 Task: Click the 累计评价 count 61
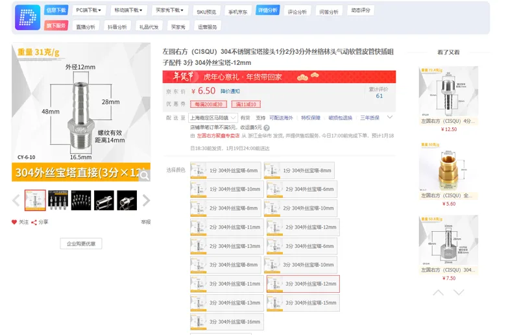point(380,96)
